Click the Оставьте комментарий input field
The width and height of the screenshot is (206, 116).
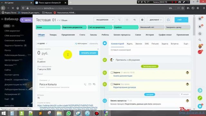149,50
